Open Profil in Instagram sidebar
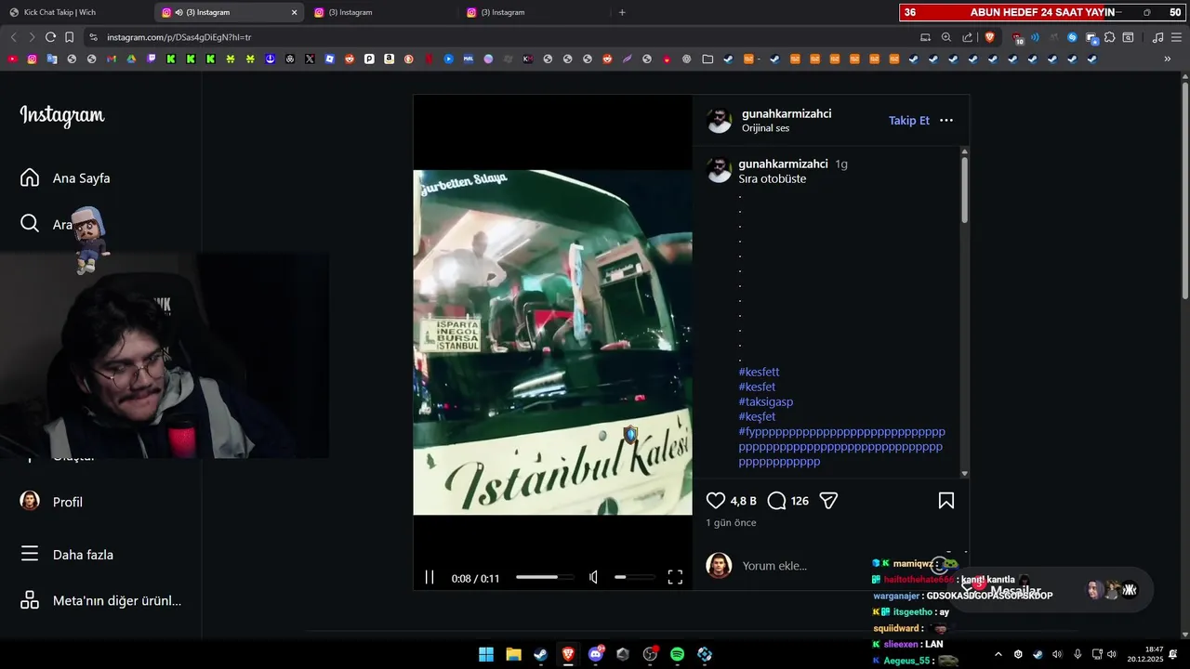The width and height of the screenshot is (1190, 669). [52, 502]
